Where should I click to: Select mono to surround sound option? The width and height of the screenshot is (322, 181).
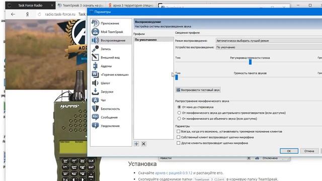coord(179,119)
